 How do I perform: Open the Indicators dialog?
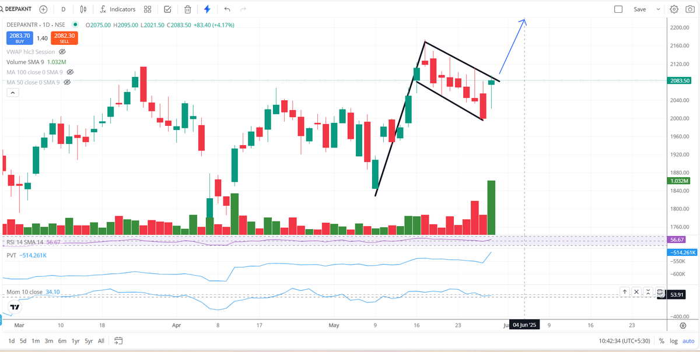click(117, 9)
